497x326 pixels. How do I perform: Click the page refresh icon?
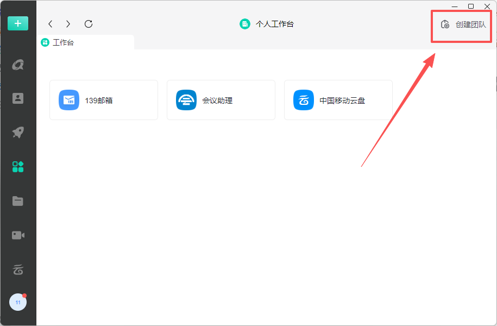coord(88,24)
